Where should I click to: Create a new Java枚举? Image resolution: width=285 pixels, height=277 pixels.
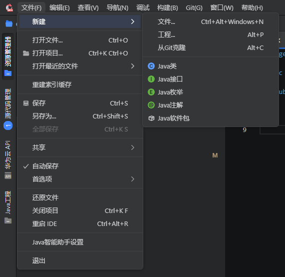[211, 92]
